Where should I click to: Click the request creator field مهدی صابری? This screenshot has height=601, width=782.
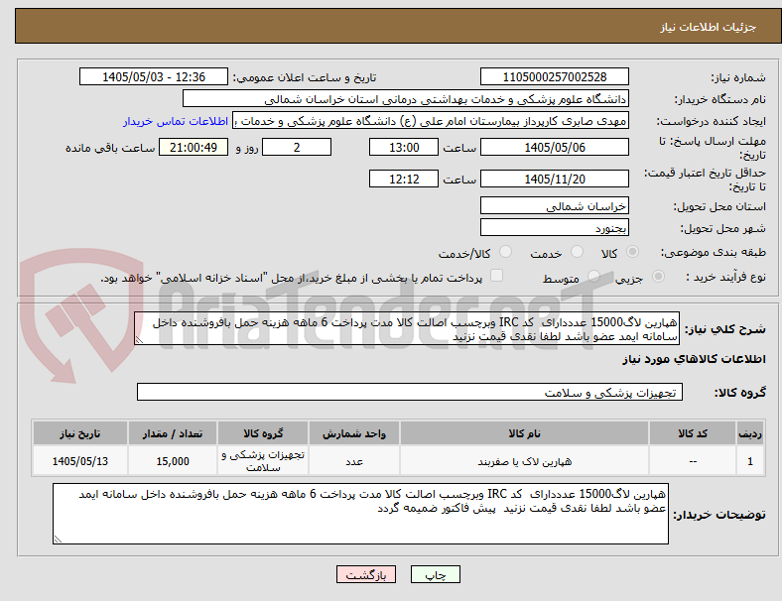click(431, 121)
